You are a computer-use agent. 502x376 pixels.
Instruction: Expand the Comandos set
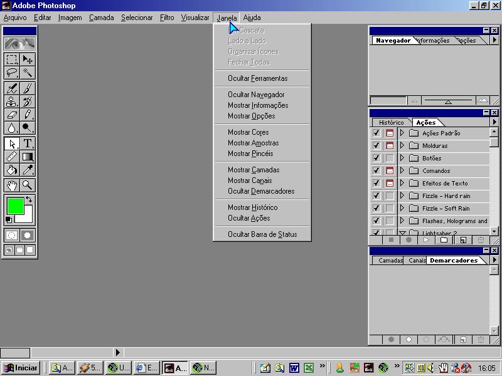[x=402, y=170]
